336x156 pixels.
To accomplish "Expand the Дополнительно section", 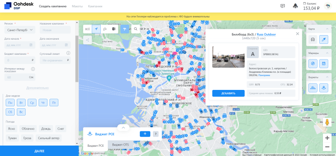I will click(x=37, y=88).
